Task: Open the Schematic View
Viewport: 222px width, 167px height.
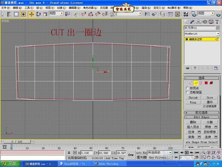Action: point(177,14)
